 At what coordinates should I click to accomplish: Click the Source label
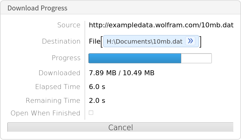pyautogui.click(x=69, y=25)
